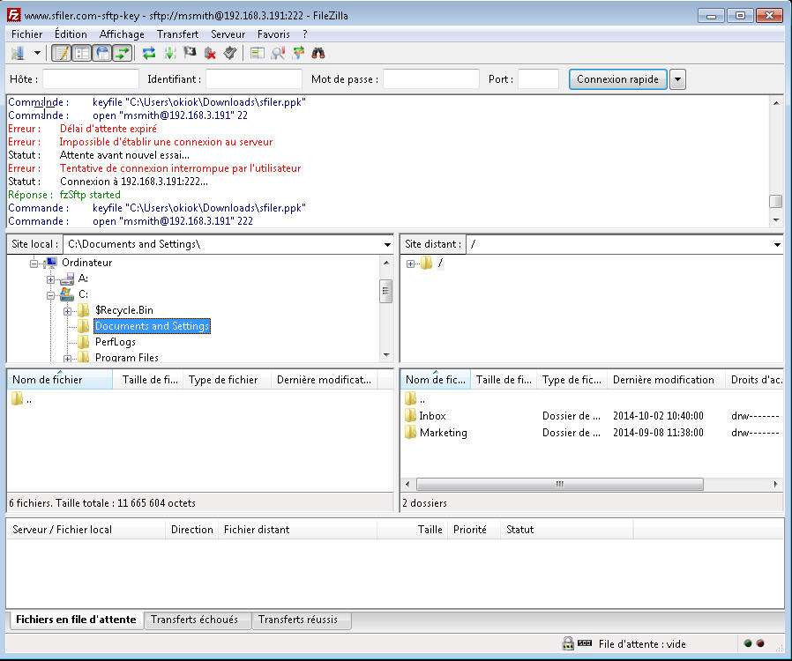The height and width of the screenshot is (661, 792).
Task: Open the Site local path dropdown
Action: 387,245
